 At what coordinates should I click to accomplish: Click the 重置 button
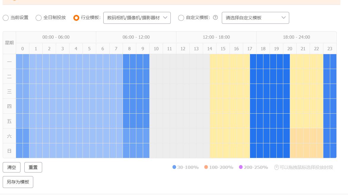(33, 167)
